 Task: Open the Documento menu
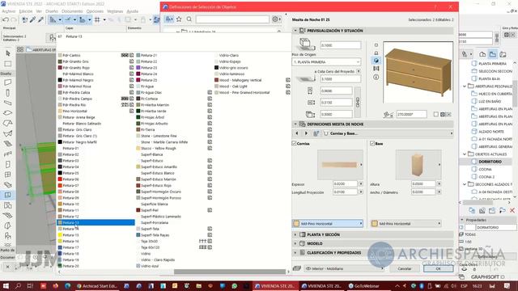72,11
